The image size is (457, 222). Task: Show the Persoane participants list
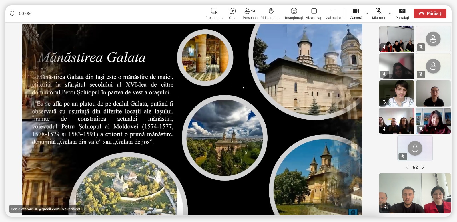pos(250,13)
